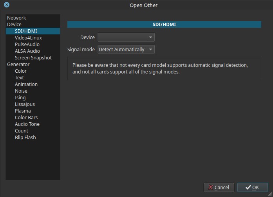This screenshot has height=197, width=273.
Task: Select PulseAudio in the list
Action: pos(27,45)
